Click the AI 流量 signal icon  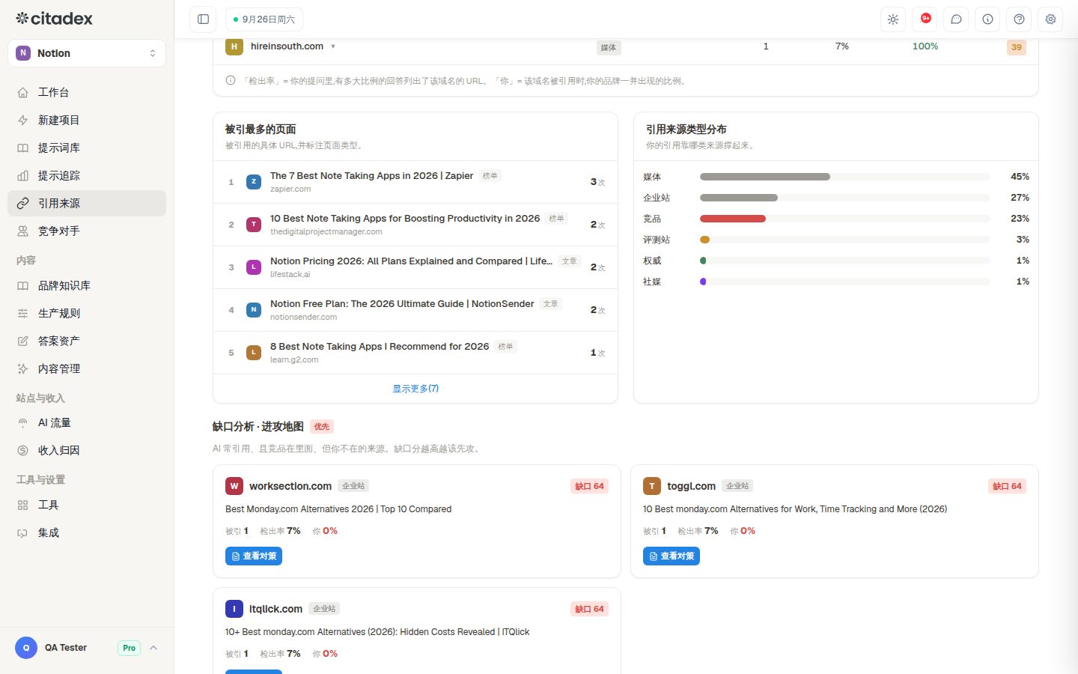[23, 423]
